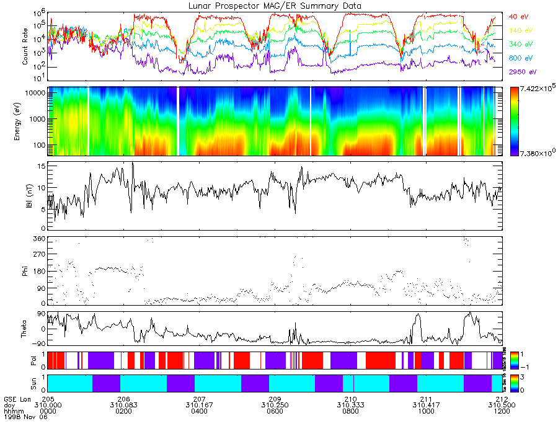Screen dimensions: 558x434
Task: Click the Count Rate axis label
Action: [25, 46]
